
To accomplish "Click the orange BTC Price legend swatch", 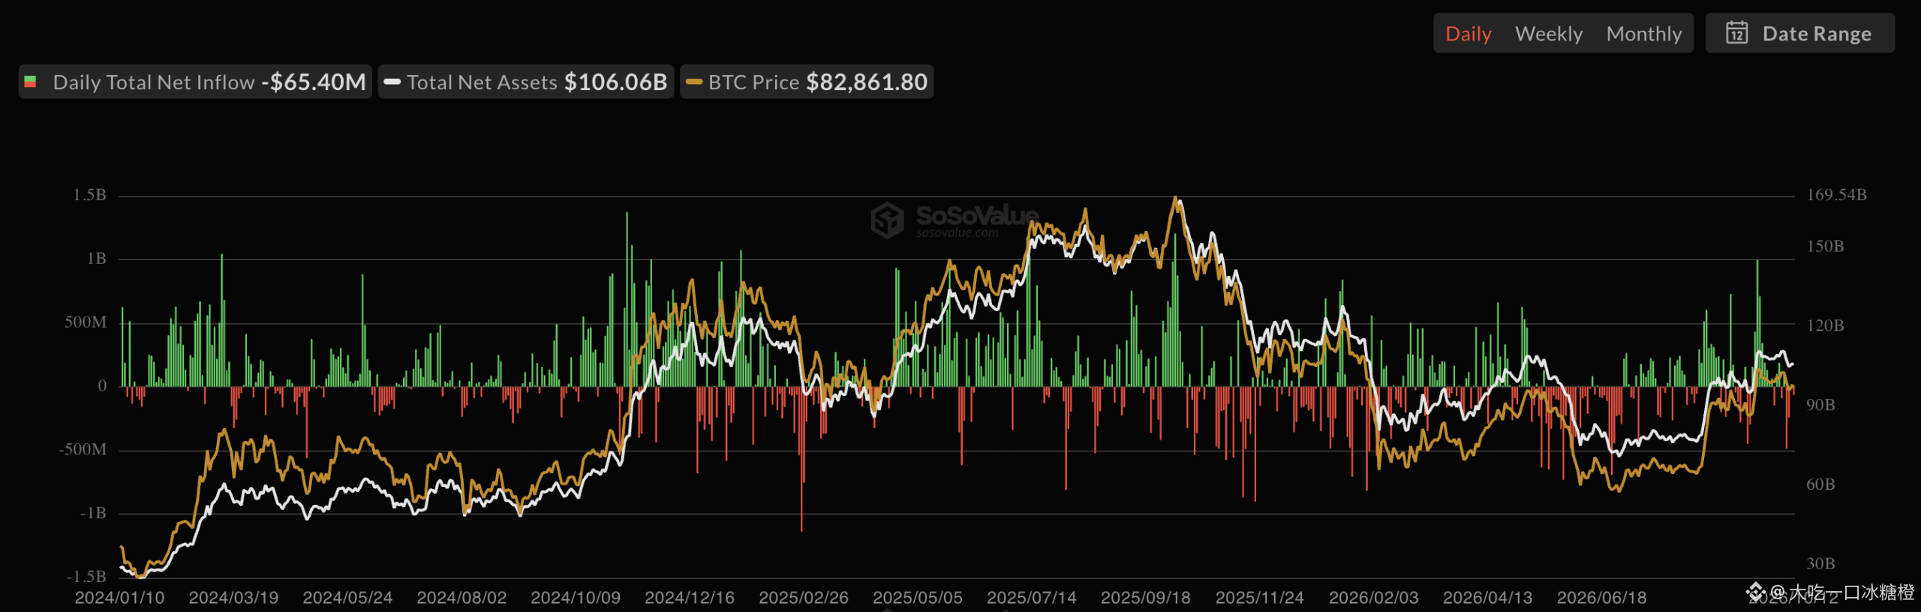I will tap(694, 82).
